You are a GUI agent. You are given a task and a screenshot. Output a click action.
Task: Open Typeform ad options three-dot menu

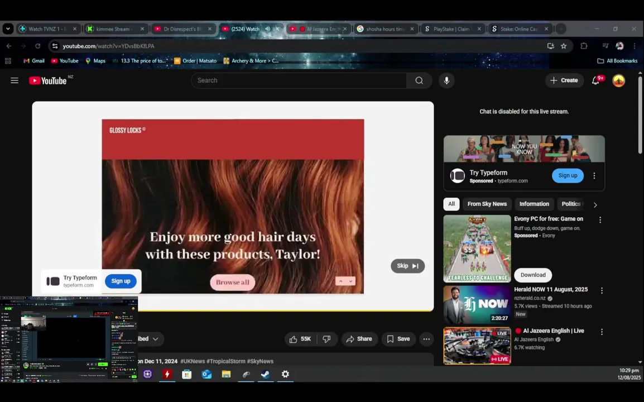pos(594,175)
